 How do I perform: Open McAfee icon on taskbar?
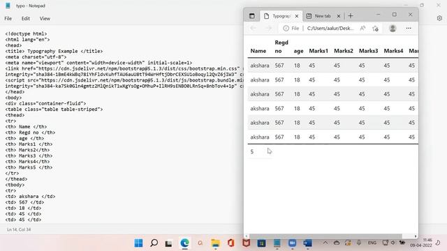247,243
